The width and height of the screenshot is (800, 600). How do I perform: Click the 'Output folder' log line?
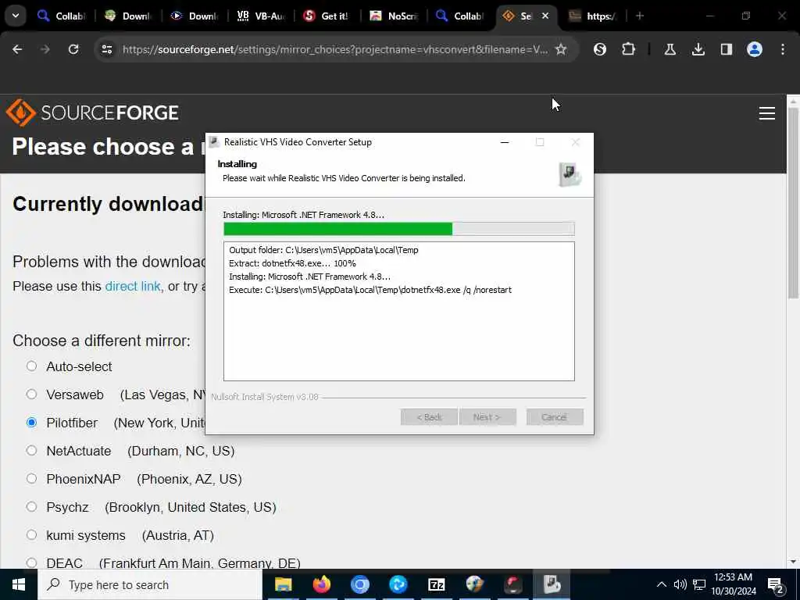click(x=323, y=250)
